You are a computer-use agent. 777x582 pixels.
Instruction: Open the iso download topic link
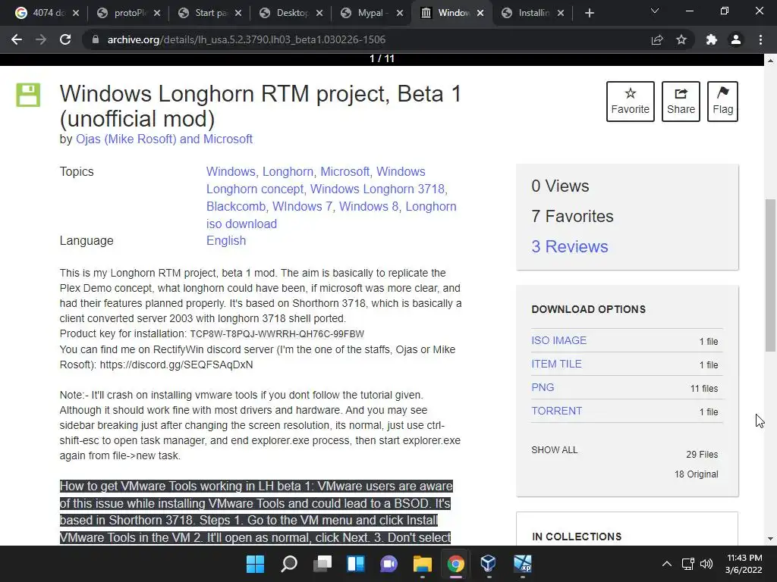(x=241, y=224)
